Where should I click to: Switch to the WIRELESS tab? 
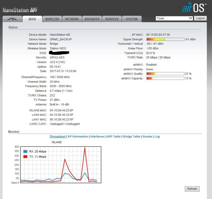point(52,19)
